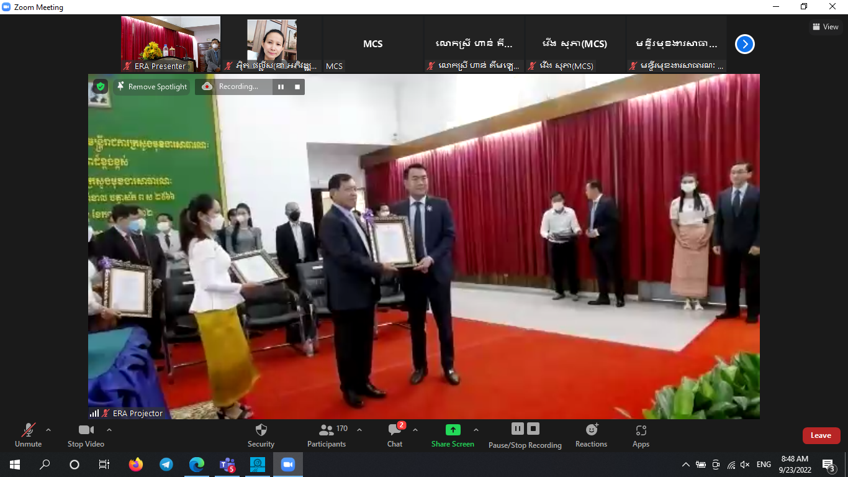Click the red Leave button
Viewport: 848px width, 477px height.
pyautogui.click(x=821, y=435)
